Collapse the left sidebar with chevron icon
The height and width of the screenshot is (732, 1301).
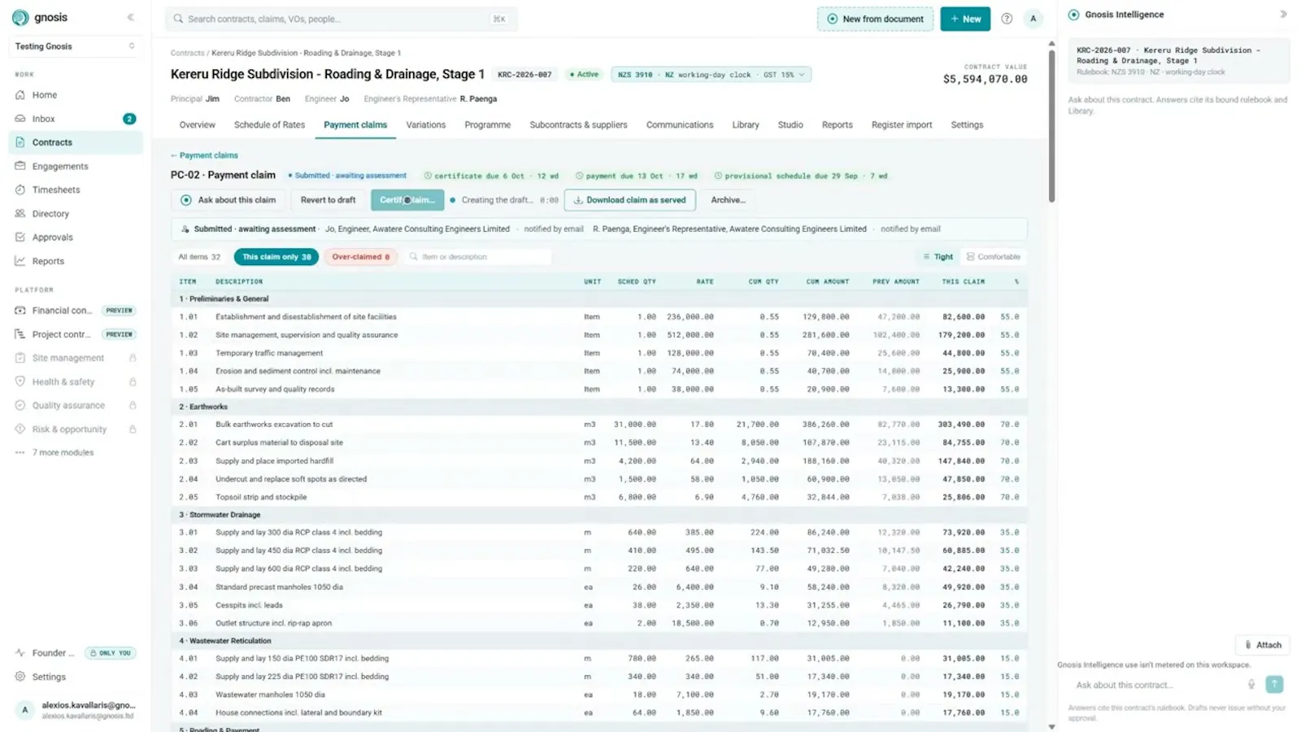click(x=130, y=17)
